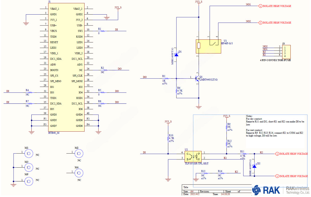Screen dimensions: 311x197
Task: Select the M4 mounting hole symbol
Action: coord(78,173)
